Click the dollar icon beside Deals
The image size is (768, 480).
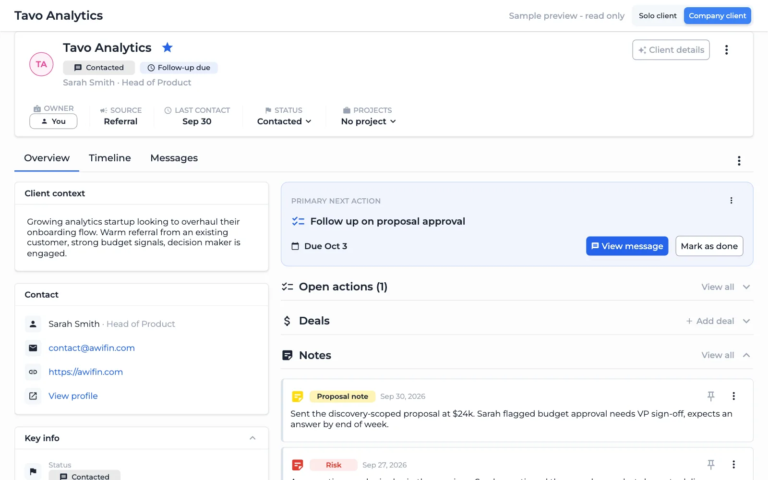click(x=287, y=321)
